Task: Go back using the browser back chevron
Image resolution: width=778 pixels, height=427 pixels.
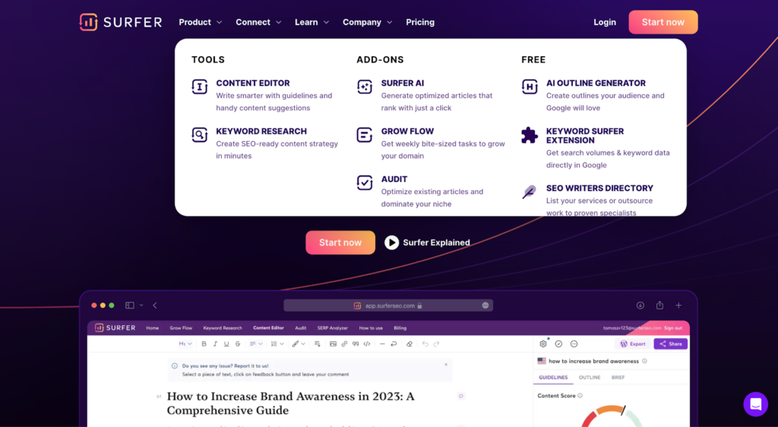Action: point(155,306)
